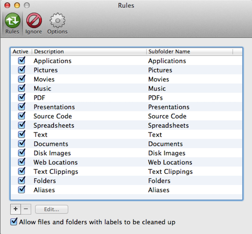
Task: Click the plus button to add rule
Action: [x=15, y=209]
